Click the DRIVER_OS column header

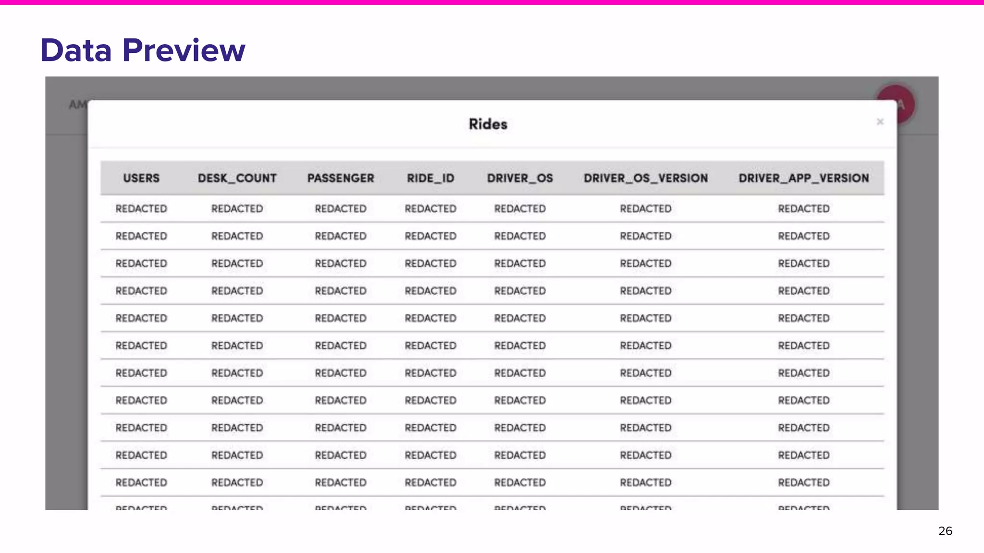520,178
